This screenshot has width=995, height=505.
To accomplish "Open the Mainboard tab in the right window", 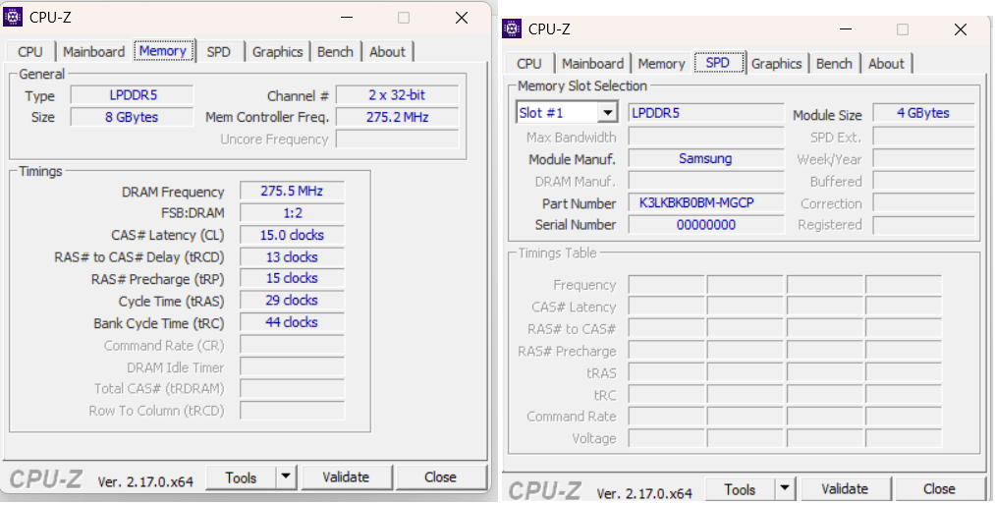I will [x=592, y=63].
